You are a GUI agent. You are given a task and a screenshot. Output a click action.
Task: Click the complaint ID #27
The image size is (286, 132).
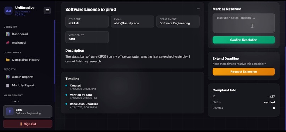(x=272, y=97)
